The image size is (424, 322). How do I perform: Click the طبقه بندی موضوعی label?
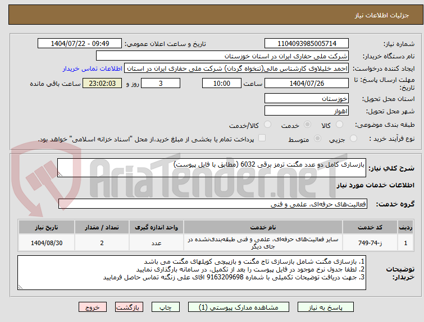pos(385,125)
